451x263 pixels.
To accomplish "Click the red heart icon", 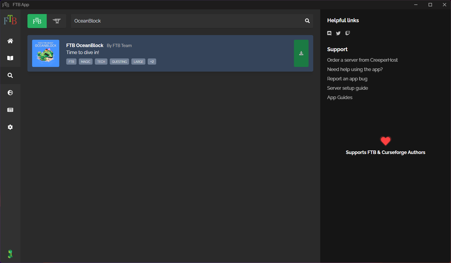I will 385,141.
